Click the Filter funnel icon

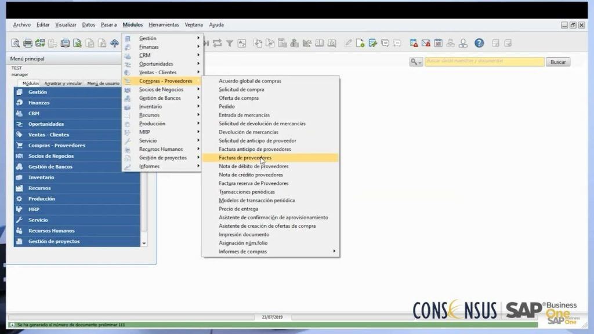(230, 43)
